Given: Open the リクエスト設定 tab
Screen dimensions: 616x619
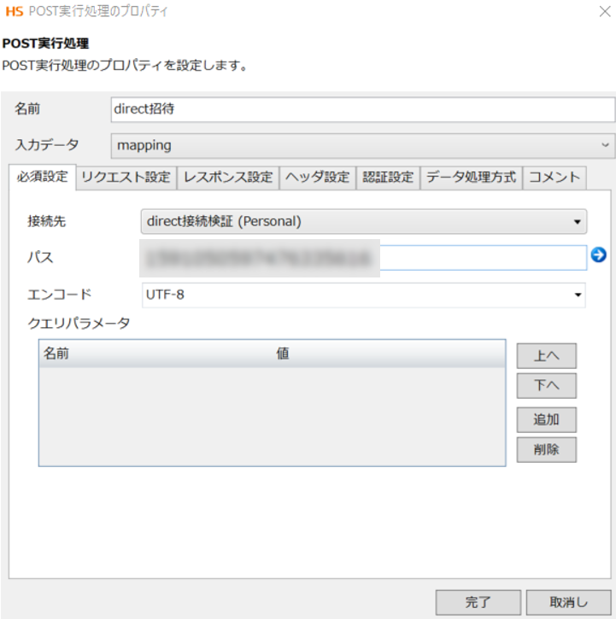Looking at the screenshot, I should point(126,178).
